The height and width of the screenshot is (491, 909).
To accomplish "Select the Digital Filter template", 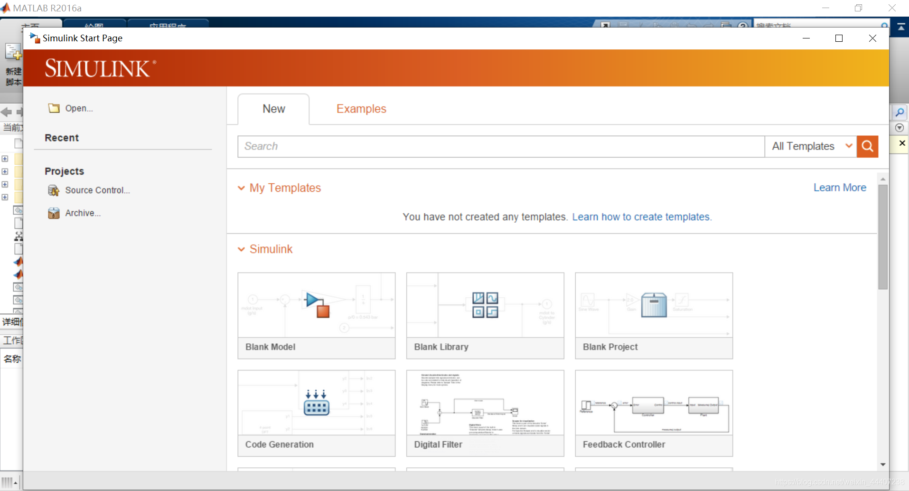I will point(485,414).
